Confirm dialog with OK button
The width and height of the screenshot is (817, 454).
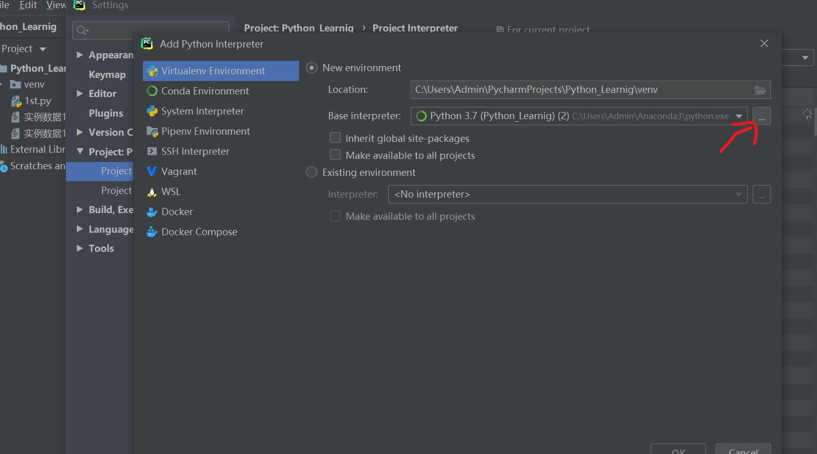pos(678,449)
